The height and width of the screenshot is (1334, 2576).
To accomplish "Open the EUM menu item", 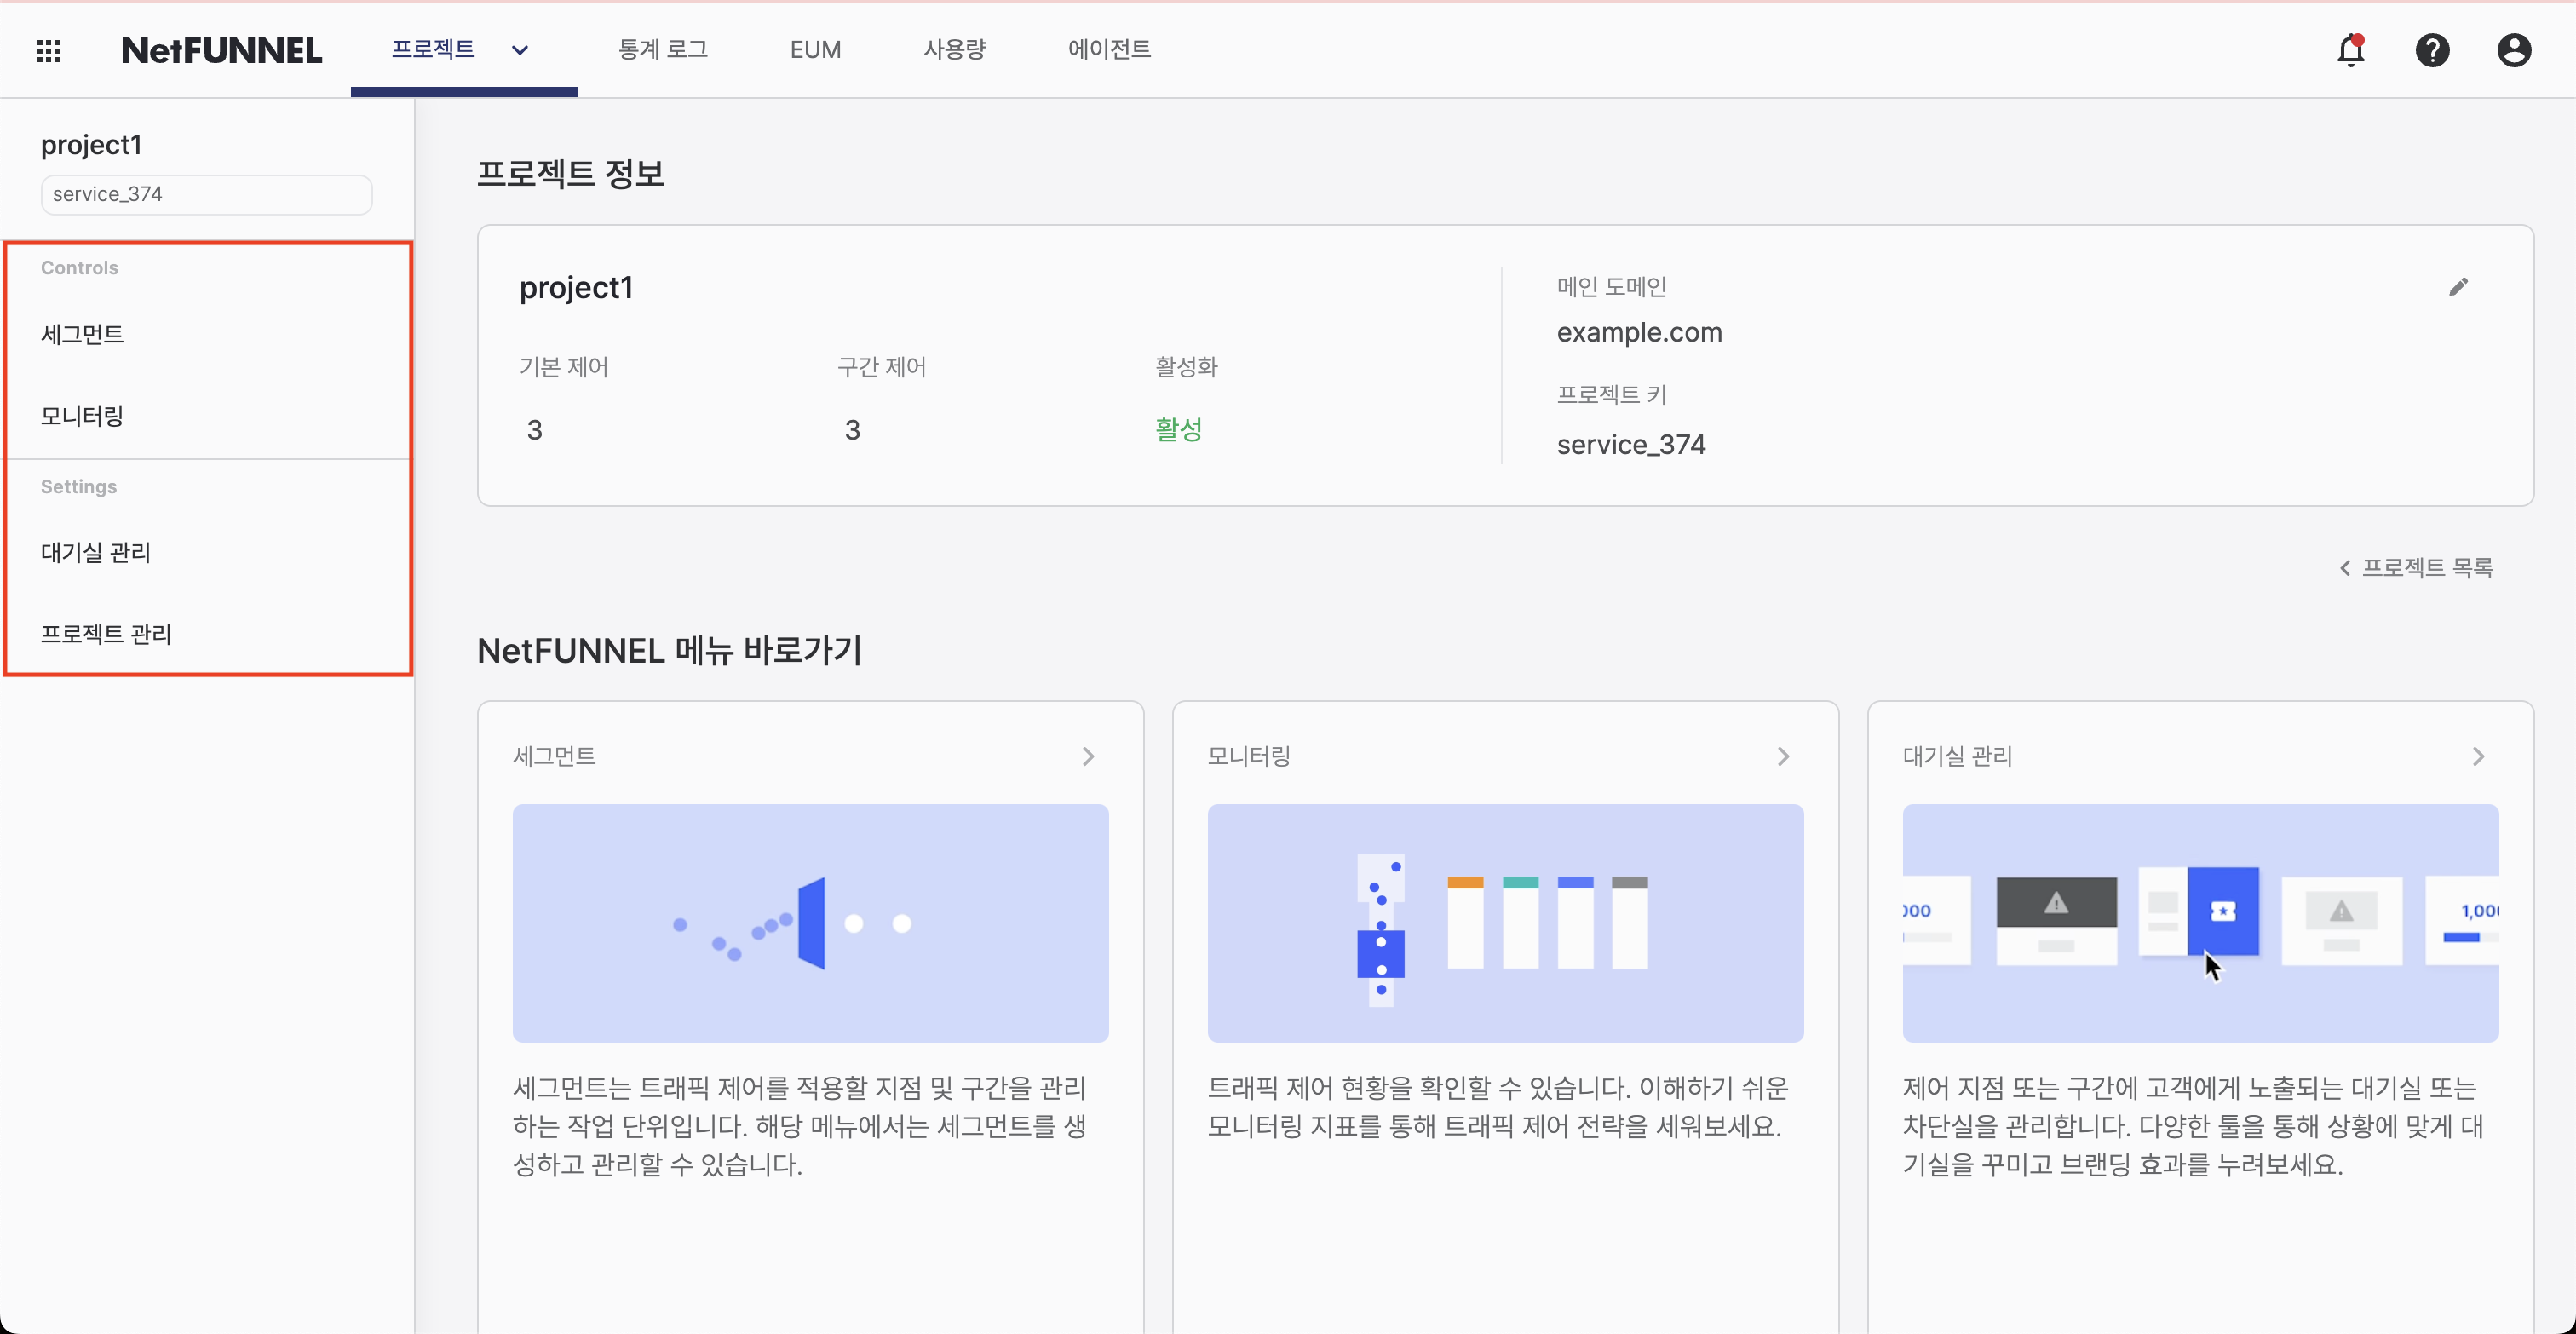I will (x=815, y=50).
